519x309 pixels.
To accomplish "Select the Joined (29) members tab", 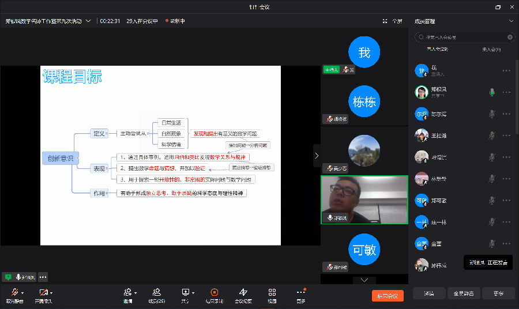I will pyautogui.click(x=437, y=50).
